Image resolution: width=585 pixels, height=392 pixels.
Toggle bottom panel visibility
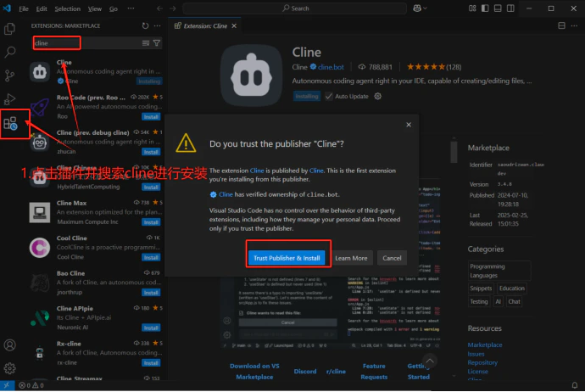[x=498, y=8]
